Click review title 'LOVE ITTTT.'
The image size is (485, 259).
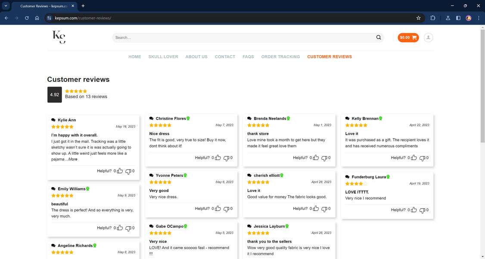tap(357, 192)
